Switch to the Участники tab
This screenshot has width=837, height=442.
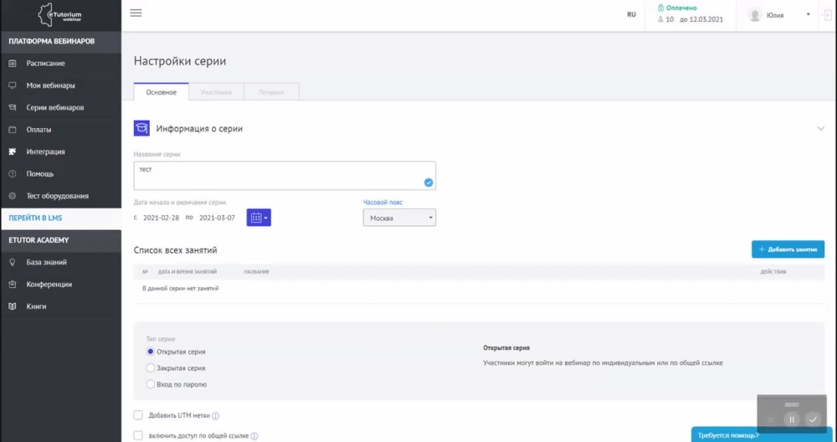tap(216, 92)
